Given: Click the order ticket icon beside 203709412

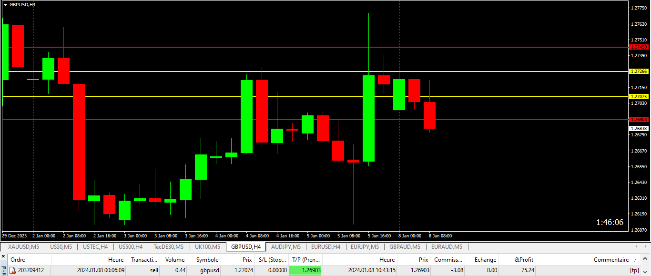Looking at the screenshot, I should [12, 270].
